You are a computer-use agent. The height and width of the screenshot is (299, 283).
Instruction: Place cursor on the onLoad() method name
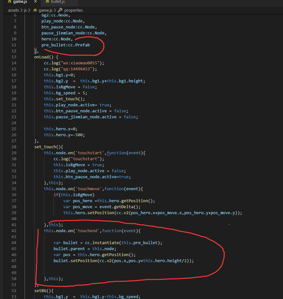(42, 57)
